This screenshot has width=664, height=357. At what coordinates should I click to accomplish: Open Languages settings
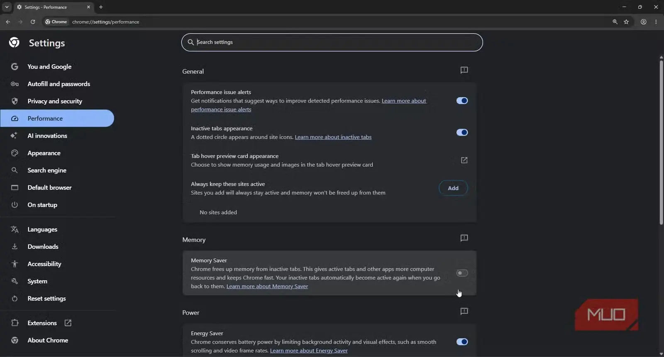[57, 229]
